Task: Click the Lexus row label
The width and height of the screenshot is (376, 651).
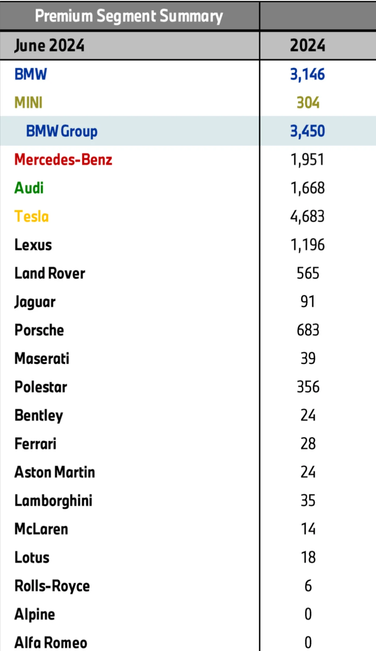Action: [x=33, y=245]
